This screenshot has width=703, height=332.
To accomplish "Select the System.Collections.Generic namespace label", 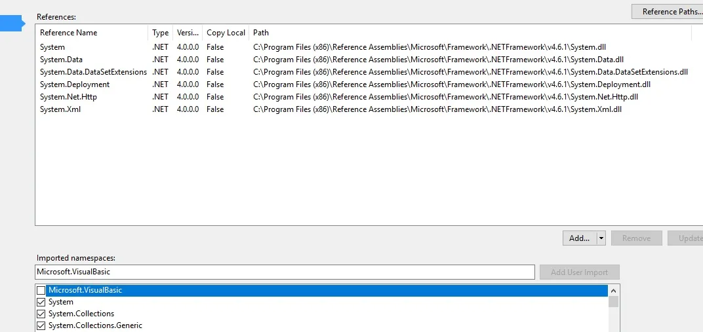I will [x=96, y=325].
